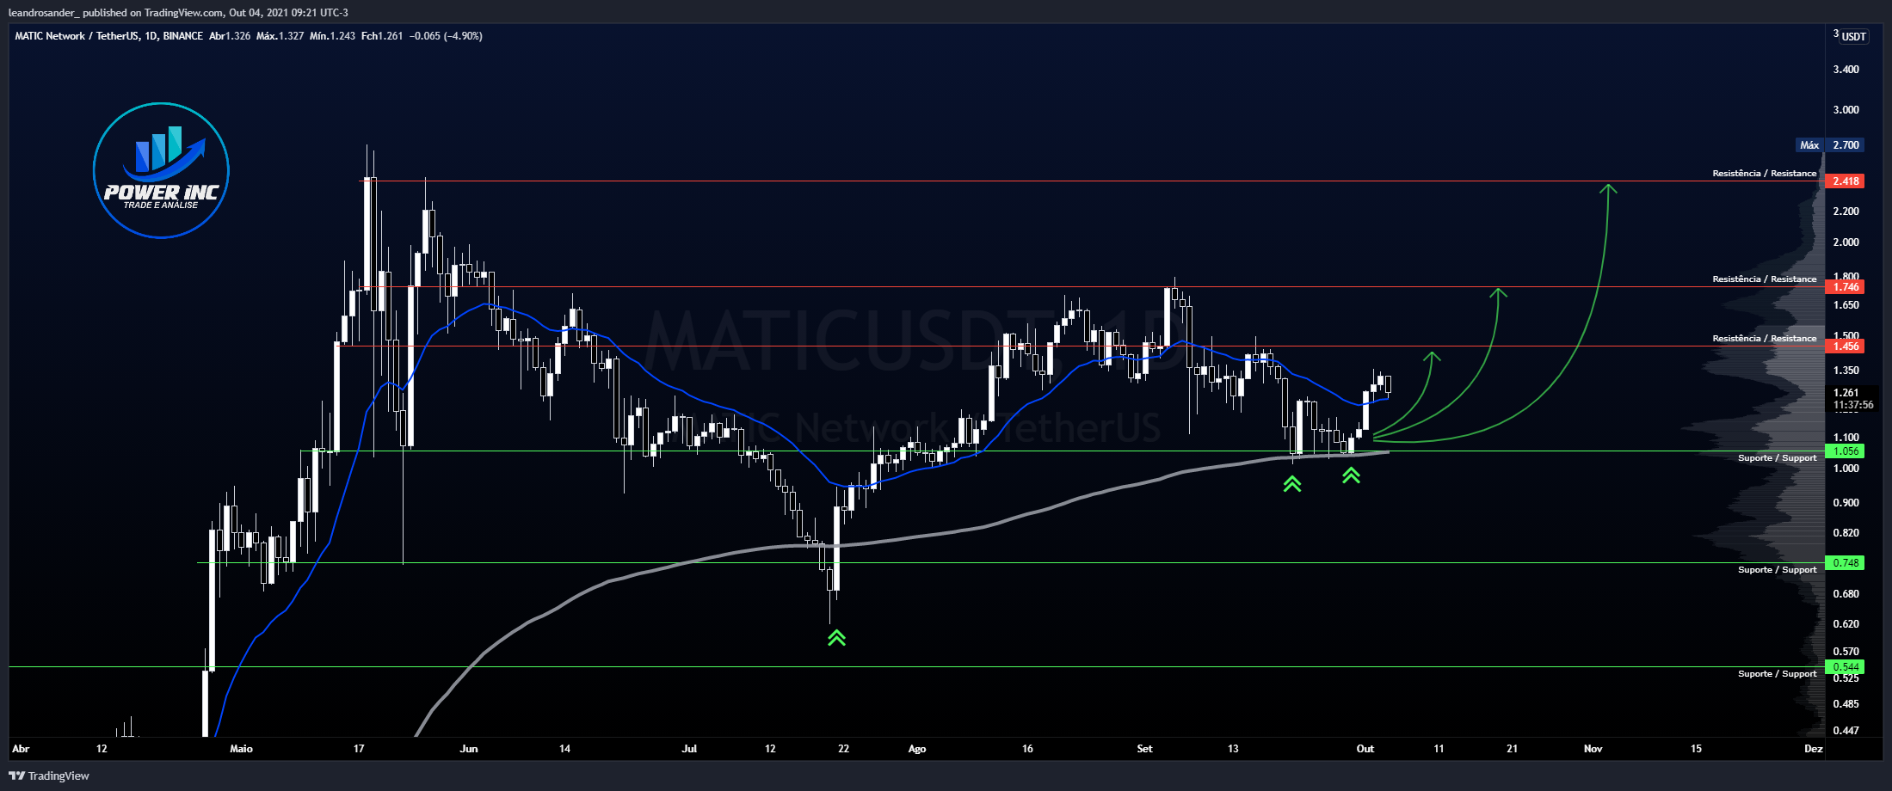
Task: Click the USDT currency label
Action: [1854, 36]
